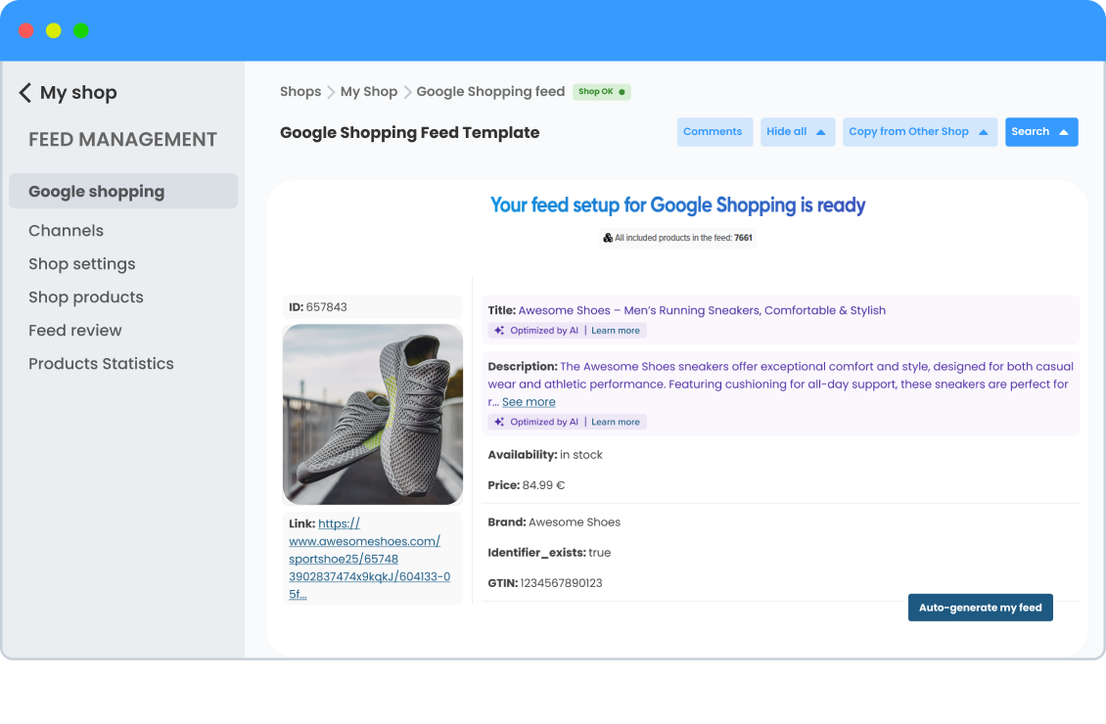The image size is (1106, 724).
Task: Open the Copy from Other Shop dropdown
Action: click(920, 131)
